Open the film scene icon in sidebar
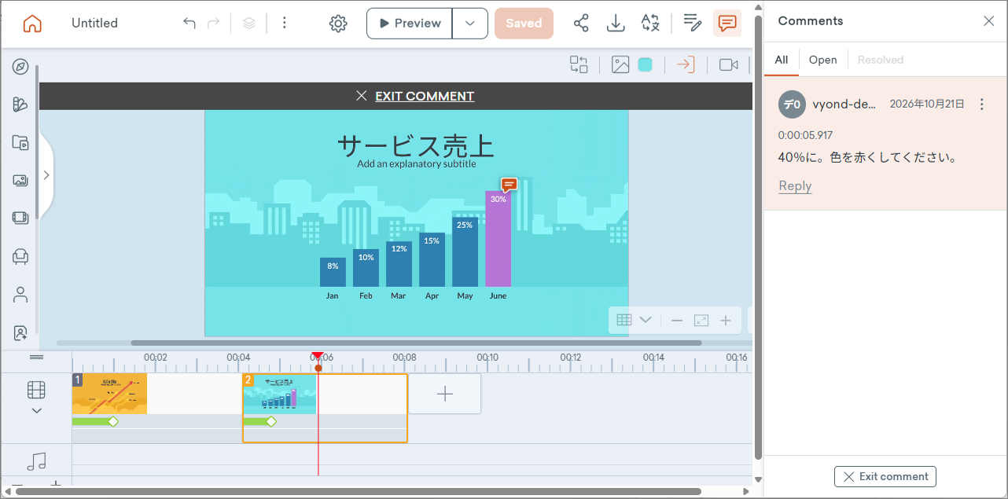The width and height of the screenshot is (1008, 499). (x=20, y=218)
